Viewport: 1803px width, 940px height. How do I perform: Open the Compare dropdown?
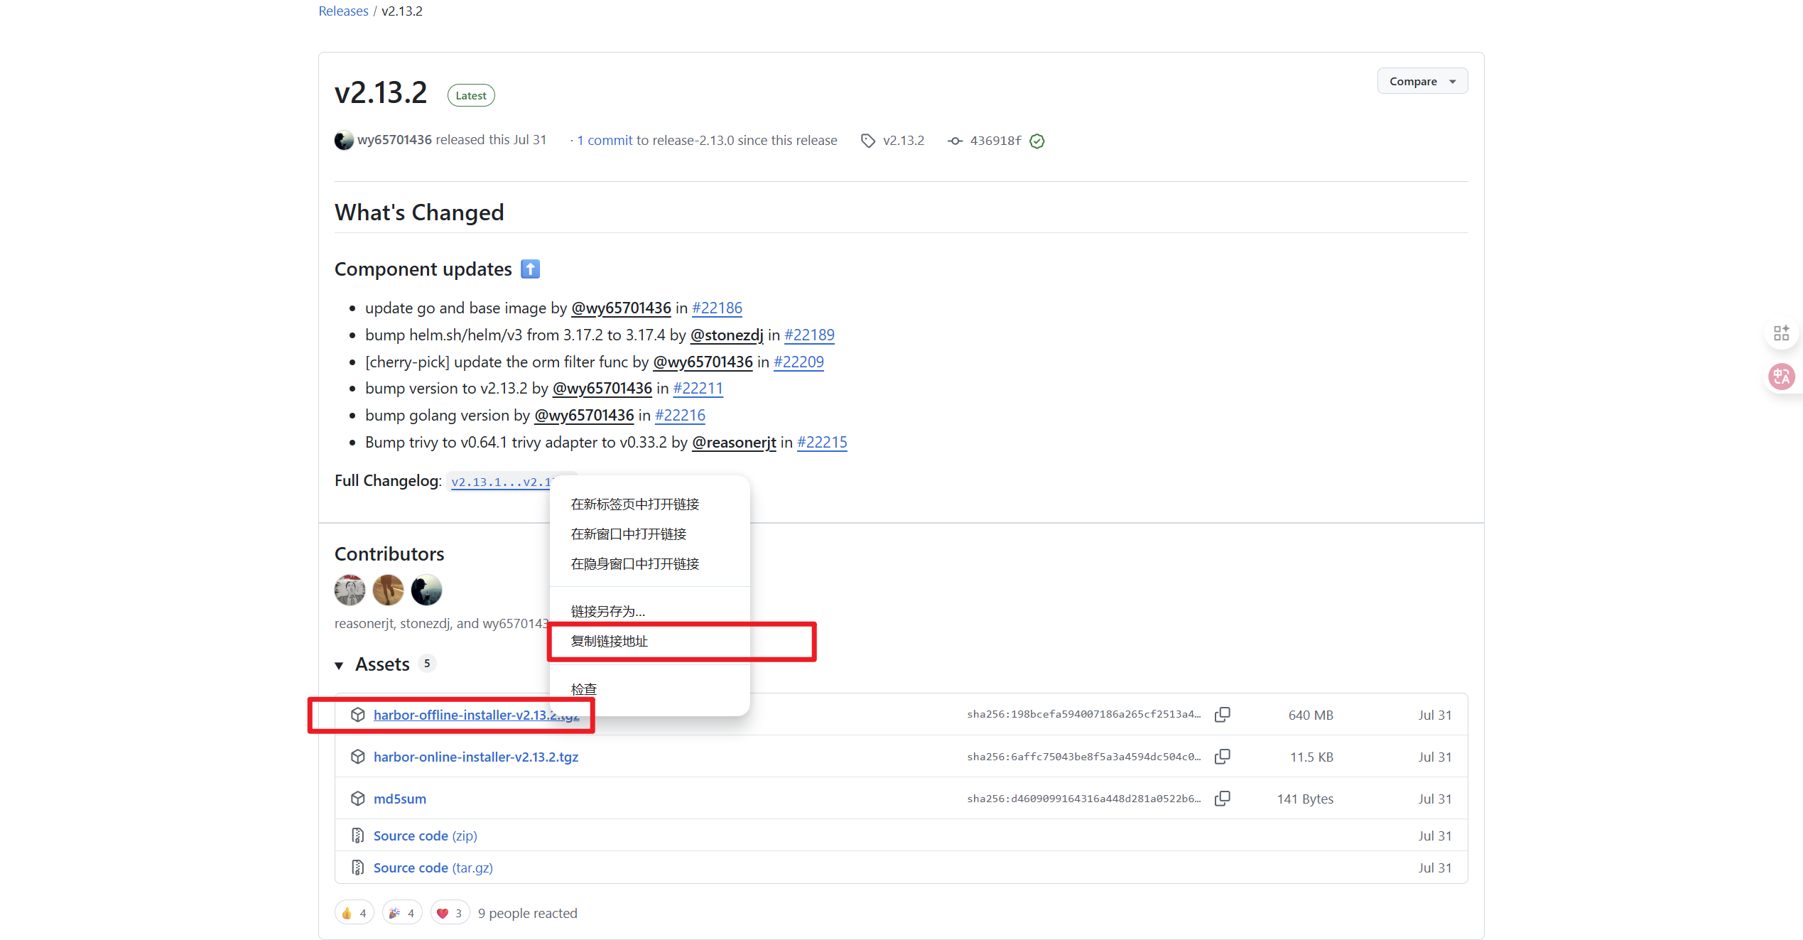[1422, 81]
